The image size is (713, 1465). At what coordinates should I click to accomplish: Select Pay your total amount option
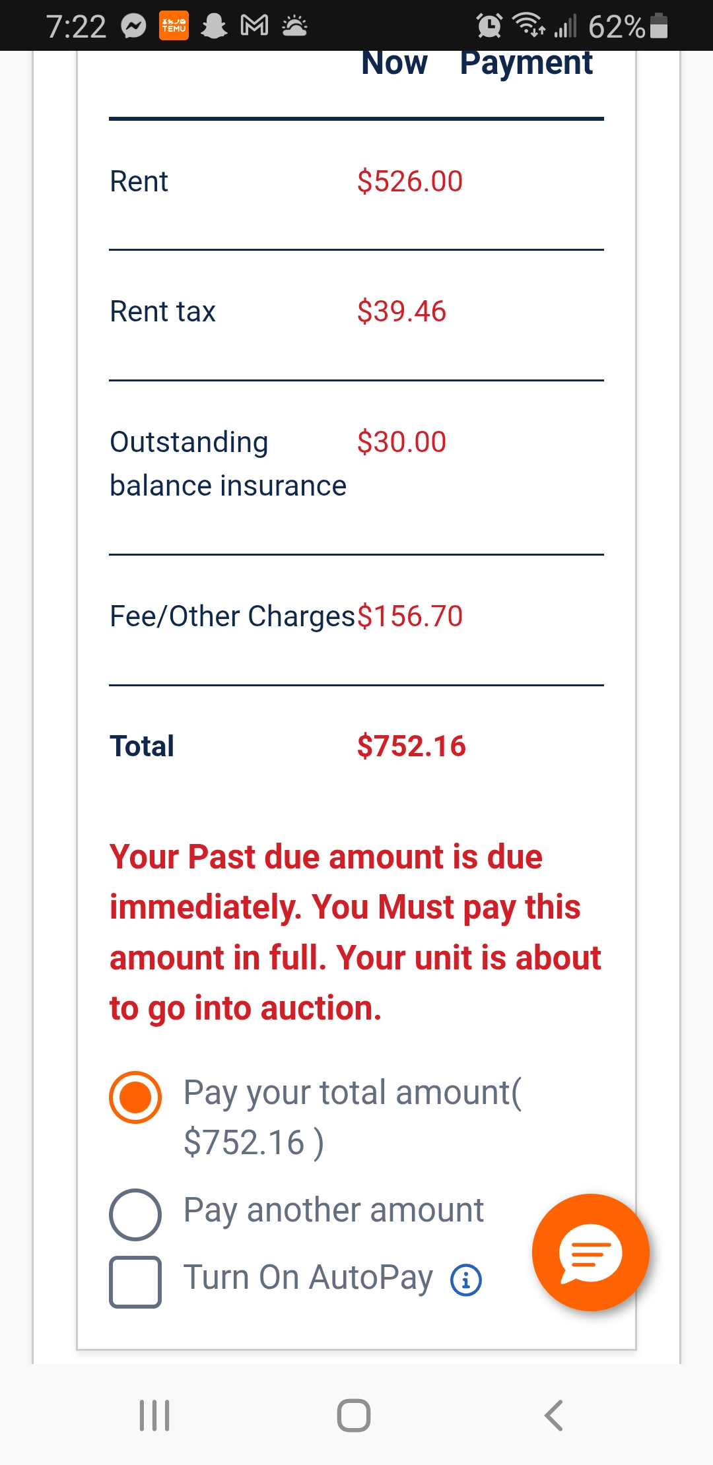coord(135,1097)
